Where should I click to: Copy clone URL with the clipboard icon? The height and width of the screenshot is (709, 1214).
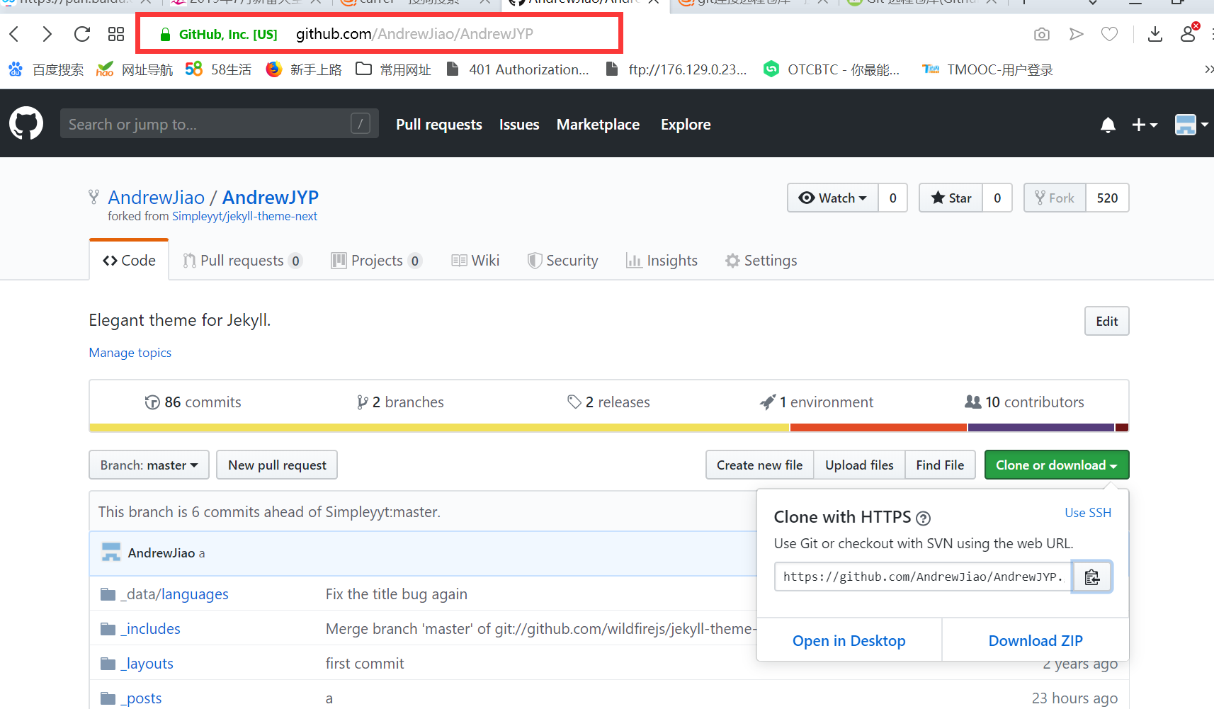[x=1091, y=577]
